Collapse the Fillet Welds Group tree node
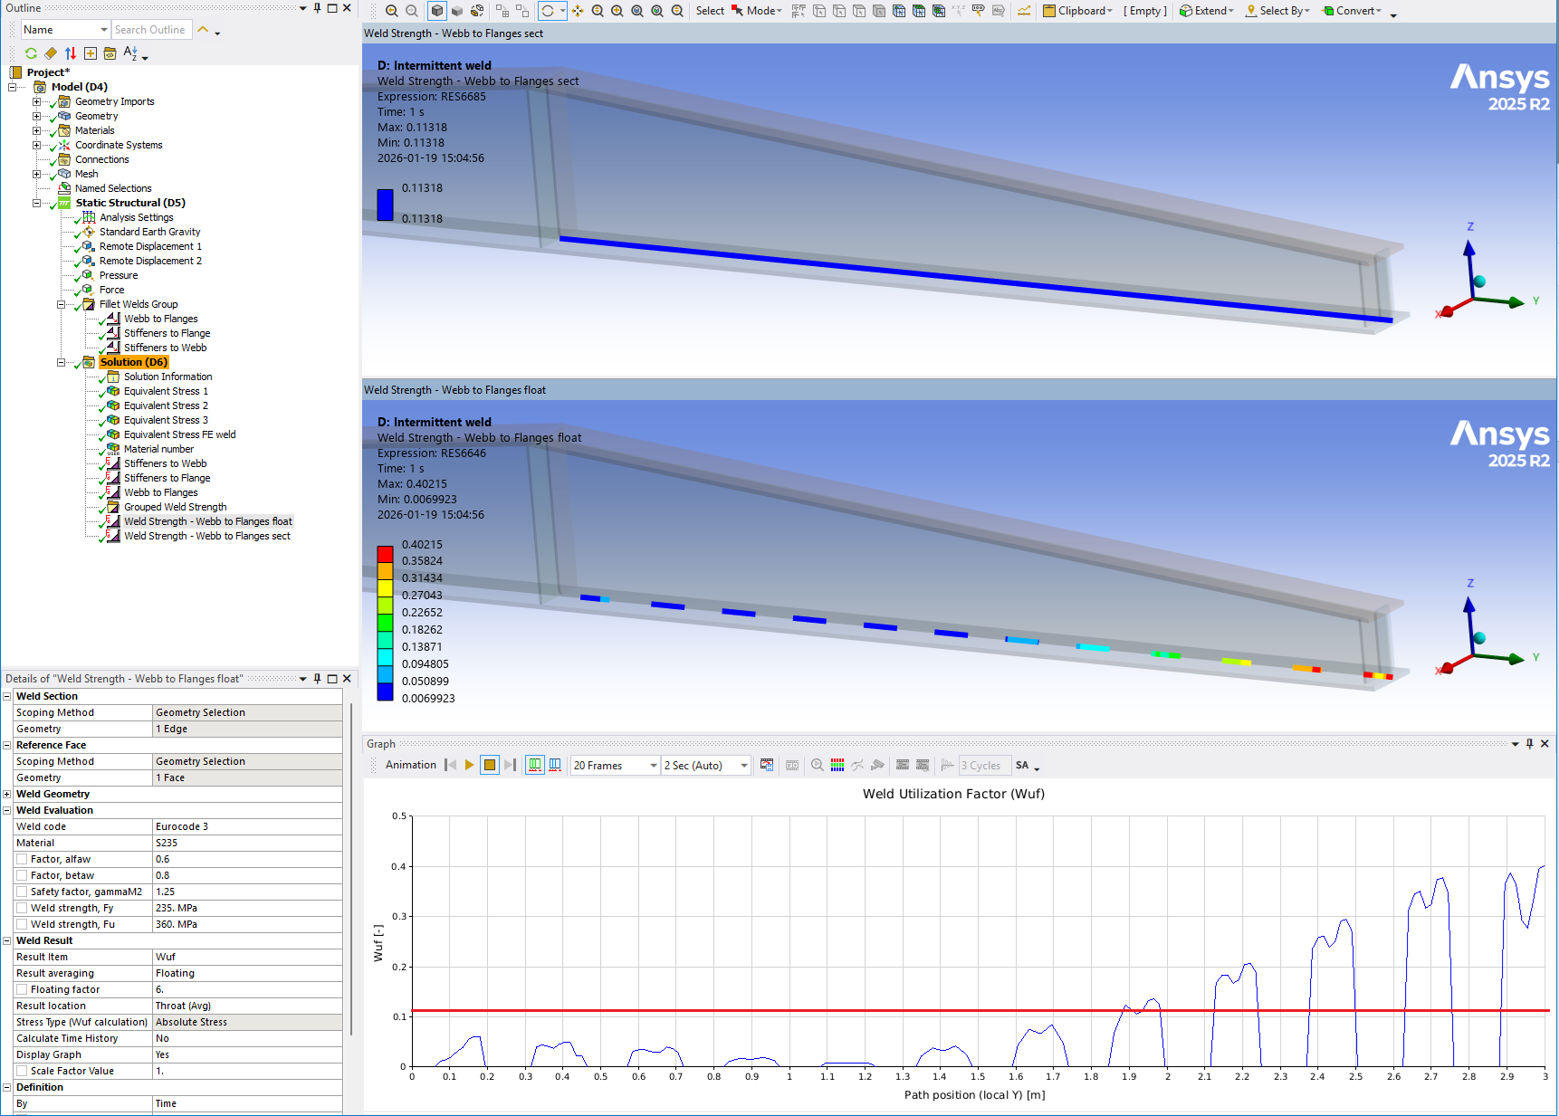 click(x=62, y=304)
